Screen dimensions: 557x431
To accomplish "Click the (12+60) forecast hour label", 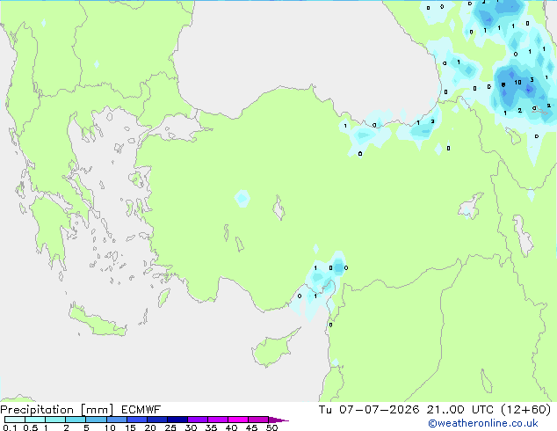I will click(x=526, y=410).
